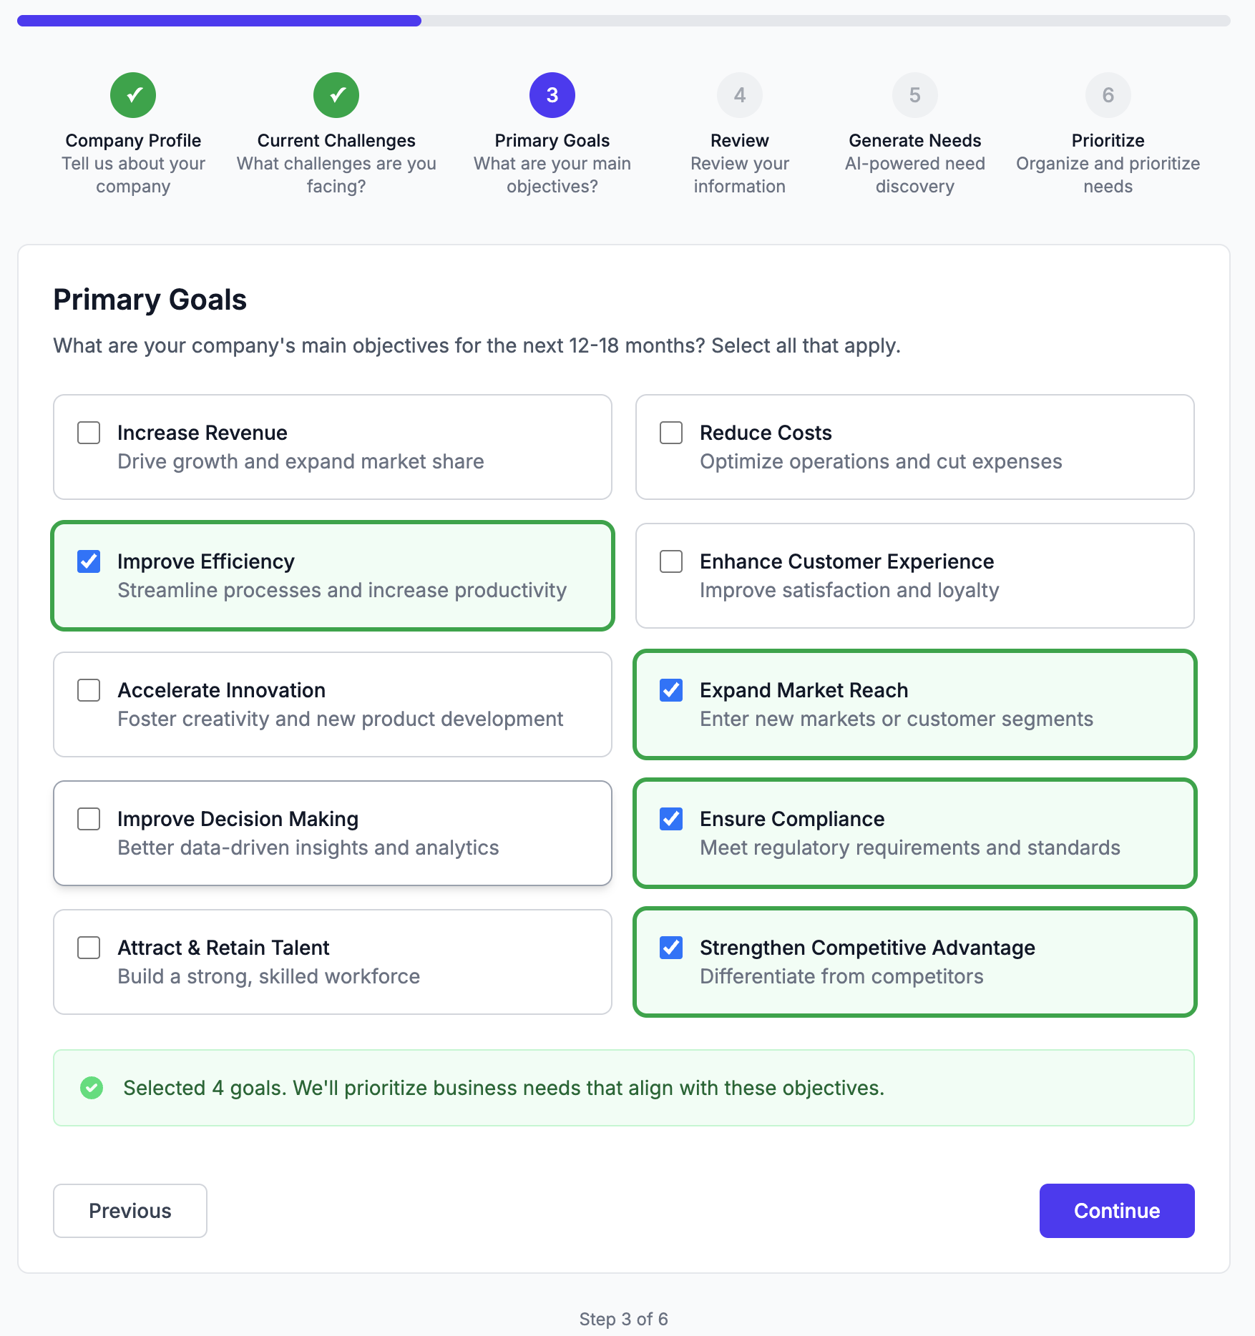The height and width of the screenshot is (1336, 1255).
Task: Check the Attract & Retain Talent checkbox
Action: [89, 948]
